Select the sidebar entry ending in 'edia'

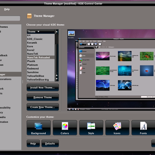pos(10,117)
